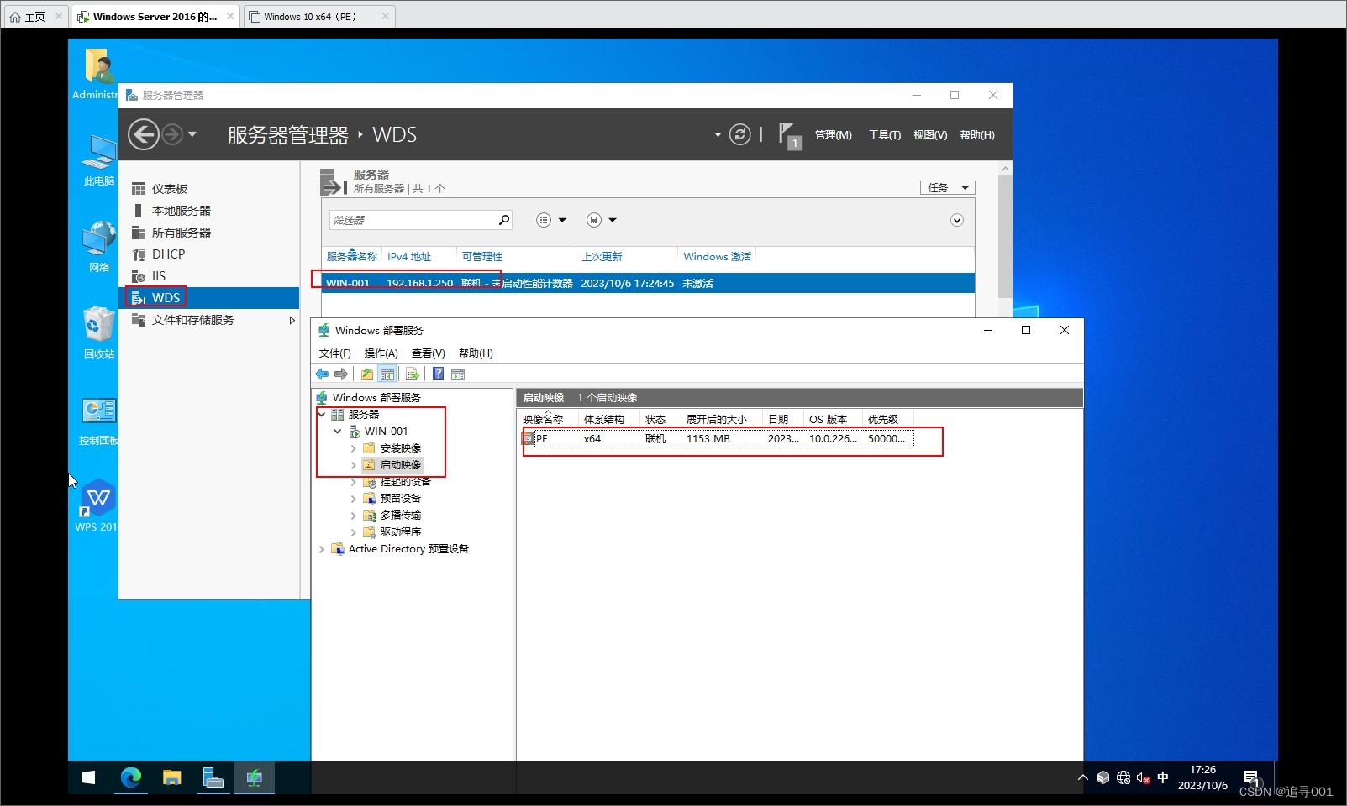
Task: Expand the 安装映像 folder node
Action: click(354, 448)
